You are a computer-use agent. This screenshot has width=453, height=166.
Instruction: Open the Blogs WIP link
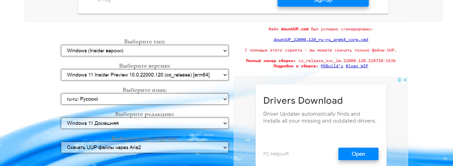(x=357, y=66)
